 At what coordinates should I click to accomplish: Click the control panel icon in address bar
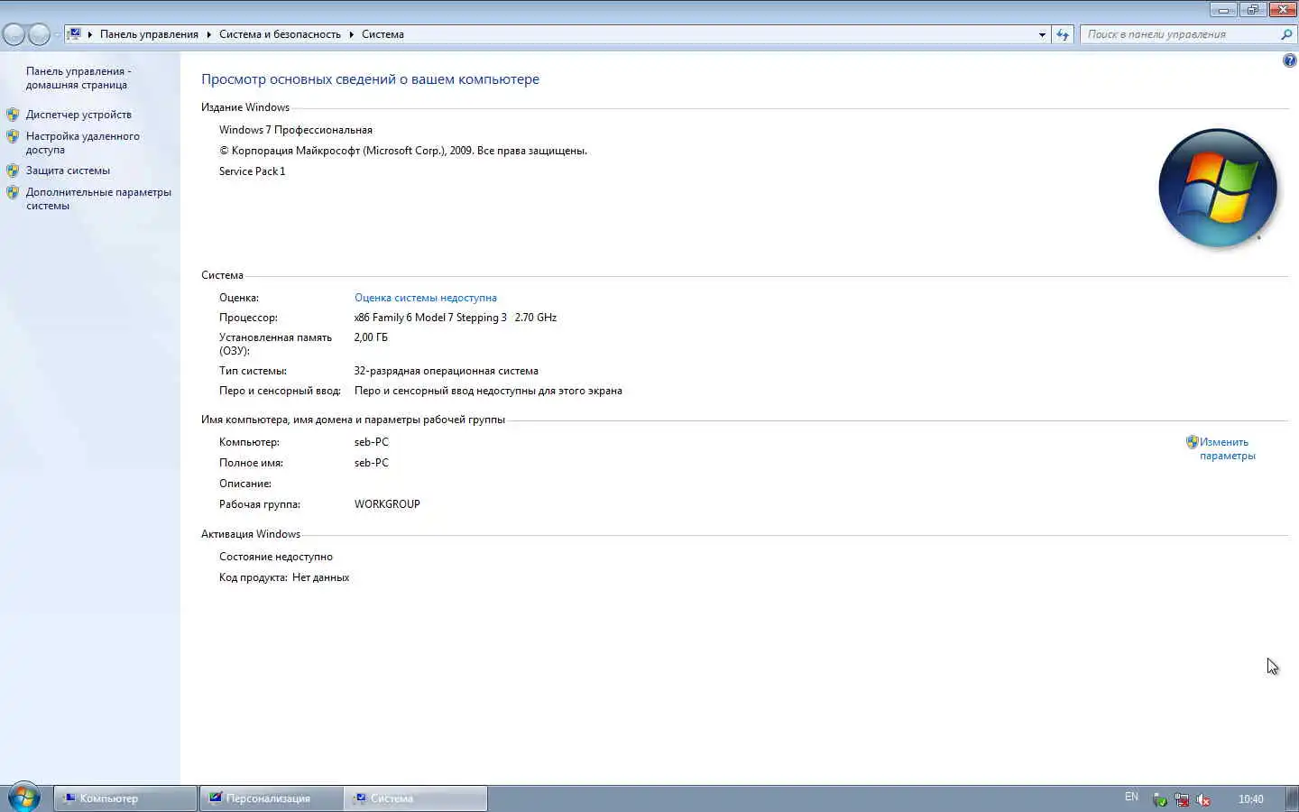tap(75, 34)
